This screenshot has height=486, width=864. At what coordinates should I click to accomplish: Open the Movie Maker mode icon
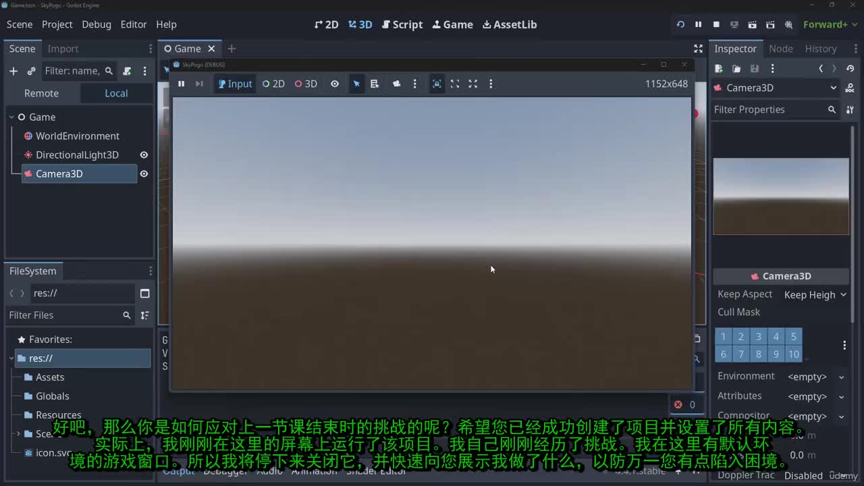click(x=788, y=24)
